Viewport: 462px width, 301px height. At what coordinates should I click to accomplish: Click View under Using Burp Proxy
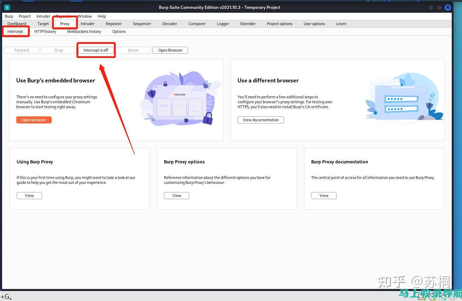pos(29,196)
